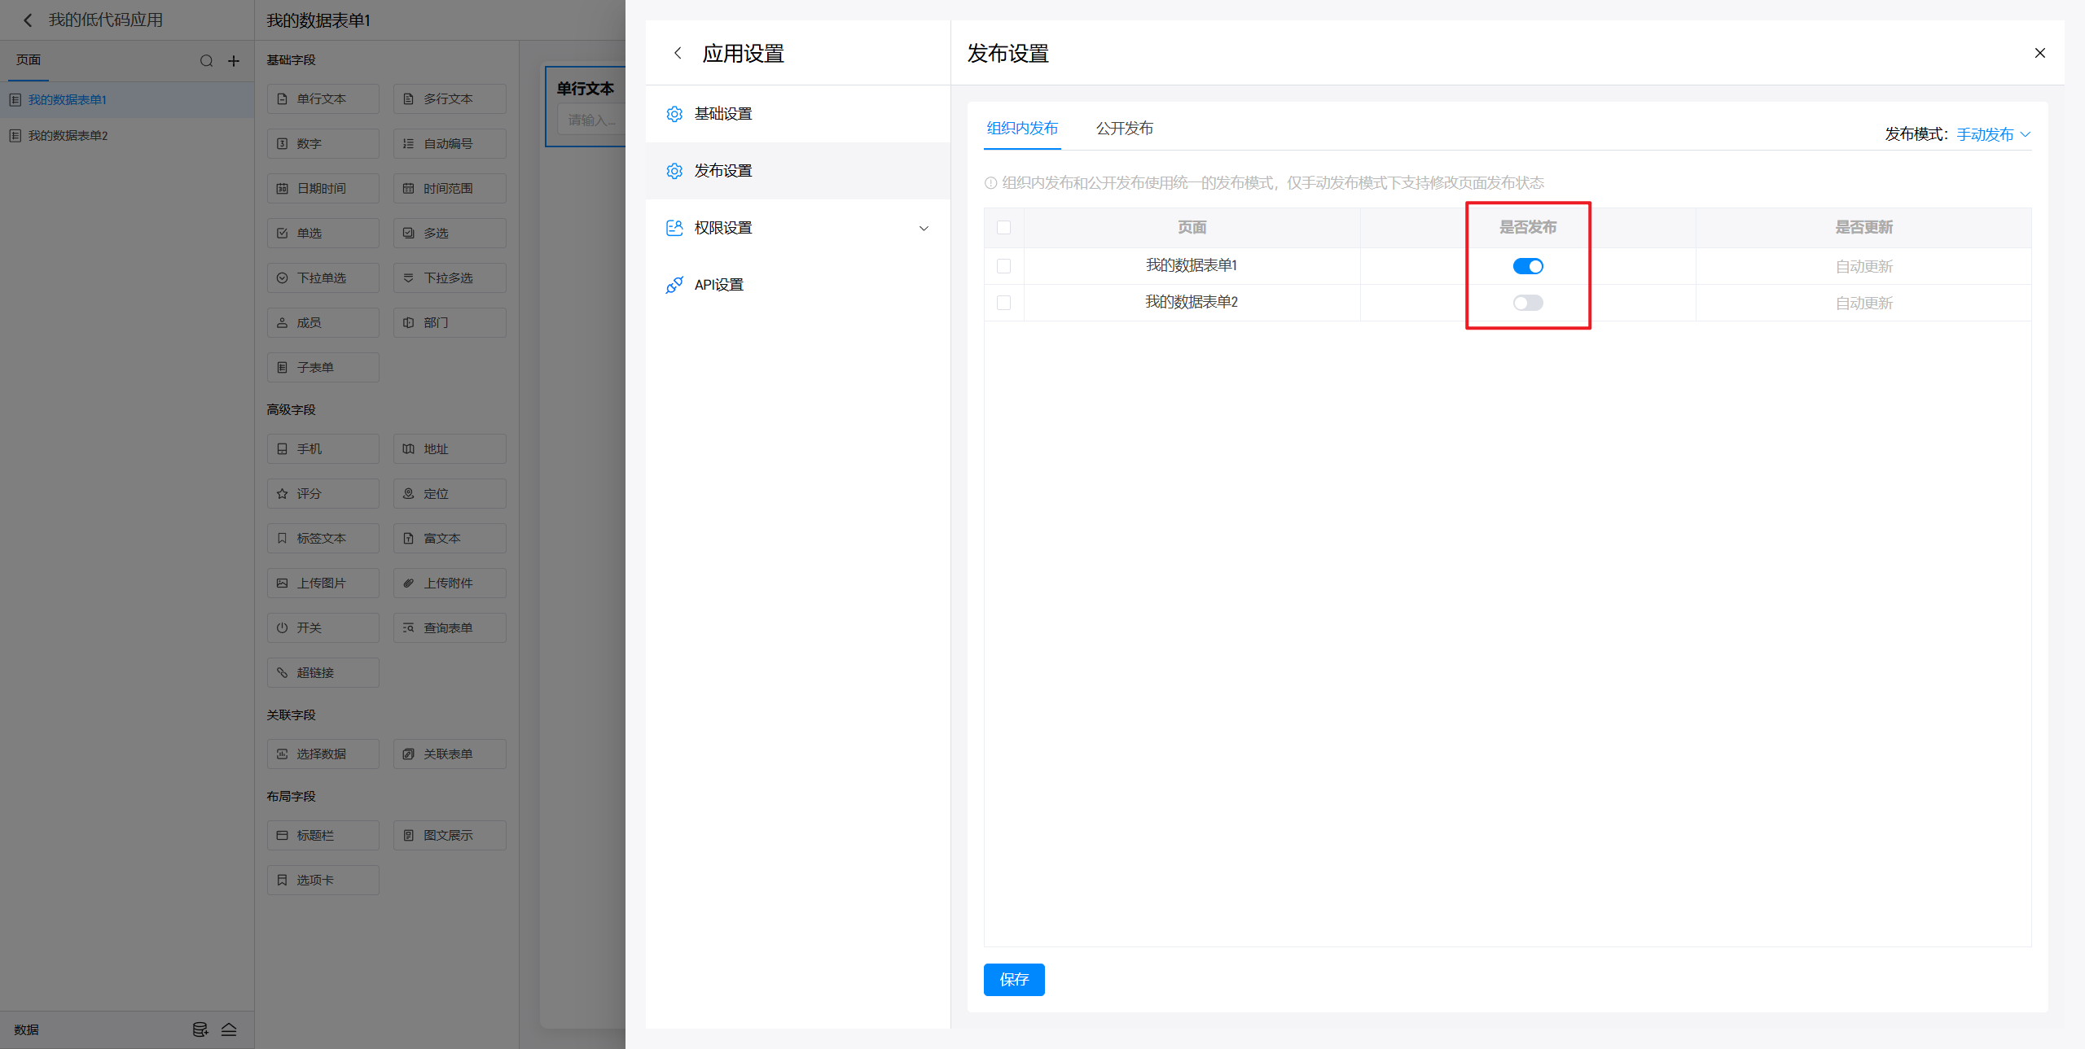Click the back arrow next to 应用设置
This screenshot has height=1049, width=2085.
[677, 53]
